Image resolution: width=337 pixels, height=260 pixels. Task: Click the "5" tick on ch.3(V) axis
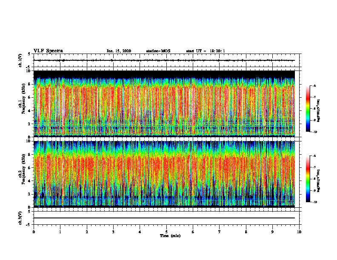tap(30, 212)
